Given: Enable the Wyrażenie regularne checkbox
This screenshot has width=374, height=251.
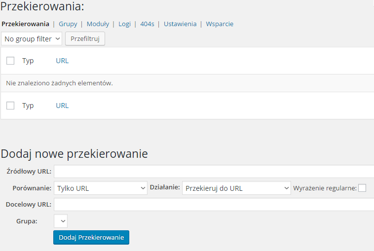Looking at the screenshot, I should click(x=362, y=188).
